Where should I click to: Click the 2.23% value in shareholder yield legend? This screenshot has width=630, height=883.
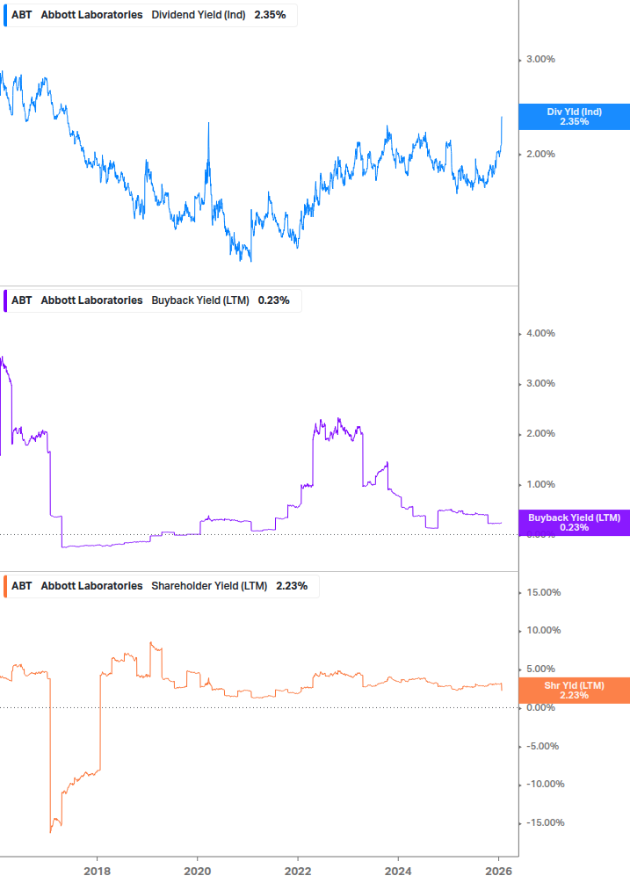coord(292,586)
